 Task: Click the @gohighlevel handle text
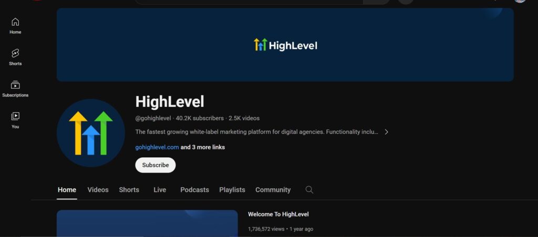tap(153, 118)
